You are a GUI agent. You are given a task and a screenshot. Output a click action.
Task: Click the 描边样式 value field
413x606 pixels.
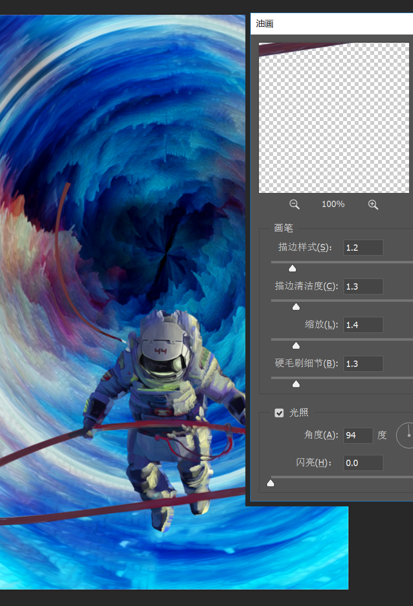point(363,247)
